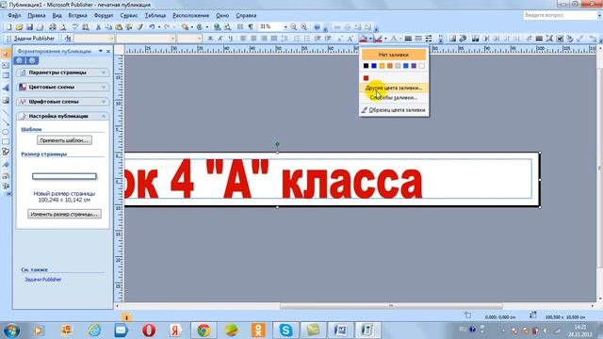Click the page 1 navigation tab
Screen dimensions: 603x339
(126, 317)
